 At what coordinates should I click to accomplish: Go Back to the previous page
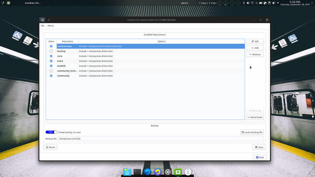[260, 157]
